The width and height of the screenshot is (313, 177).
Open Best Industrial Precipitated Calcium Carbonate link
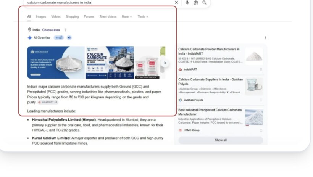tap(210, 112)
